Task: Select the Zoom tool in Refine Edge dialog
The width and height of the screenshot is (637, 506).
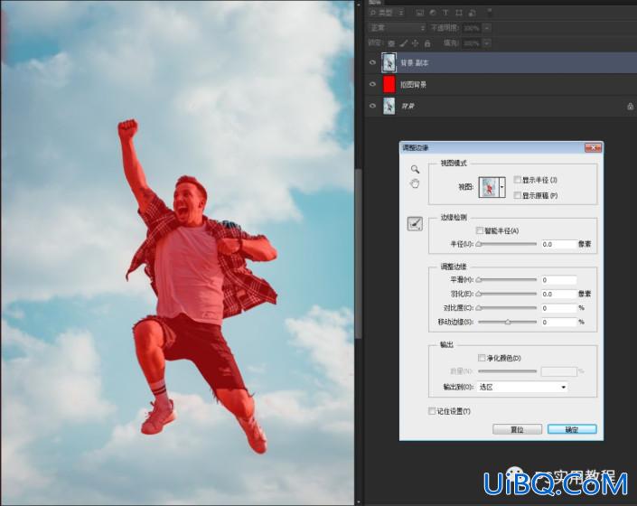Action: pos(415,169)
